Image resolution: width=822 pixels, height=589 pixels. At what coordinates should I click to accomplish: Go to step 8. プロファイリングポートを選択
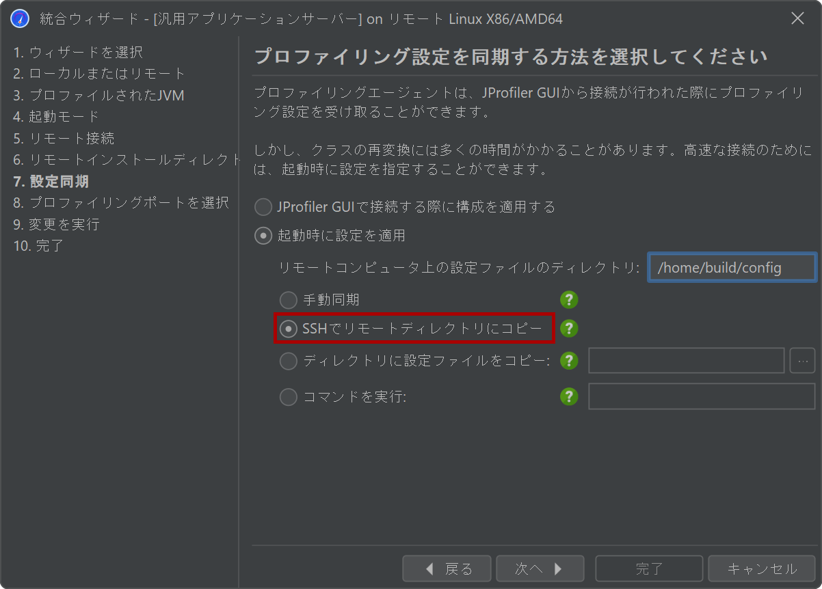click(x=121, y=203)
